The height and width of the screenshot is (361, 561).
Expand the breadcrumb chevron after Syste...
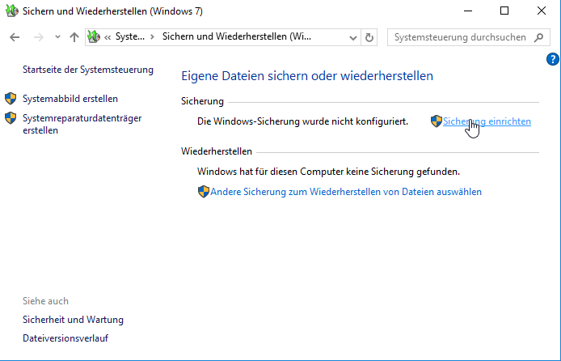coord(153,37)
